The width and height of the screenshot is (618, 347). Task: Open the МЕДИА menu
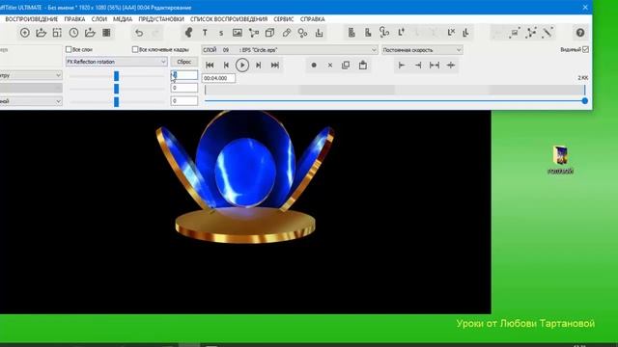pyautogui.click(x=123, y=19)
